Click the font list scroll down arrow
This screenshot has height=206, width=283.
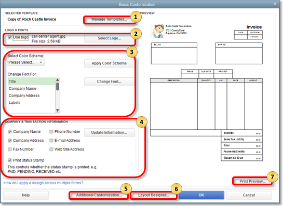58,111
